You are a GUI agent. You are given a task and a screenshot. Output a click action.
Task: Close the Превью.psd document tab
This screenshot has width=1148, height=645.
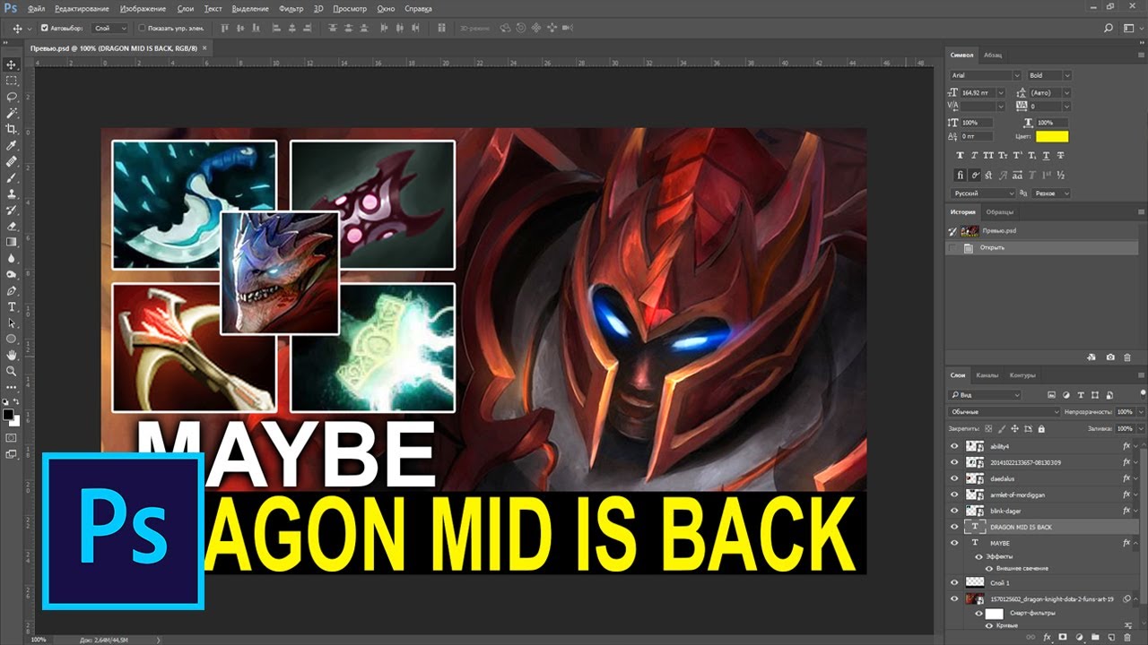(204, 47)
